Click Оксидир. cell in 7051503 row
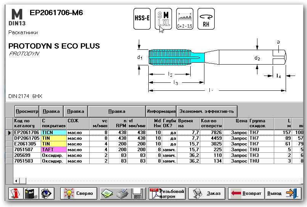Image resolution: width=307 pixels, height=207 pixels. 54,161
